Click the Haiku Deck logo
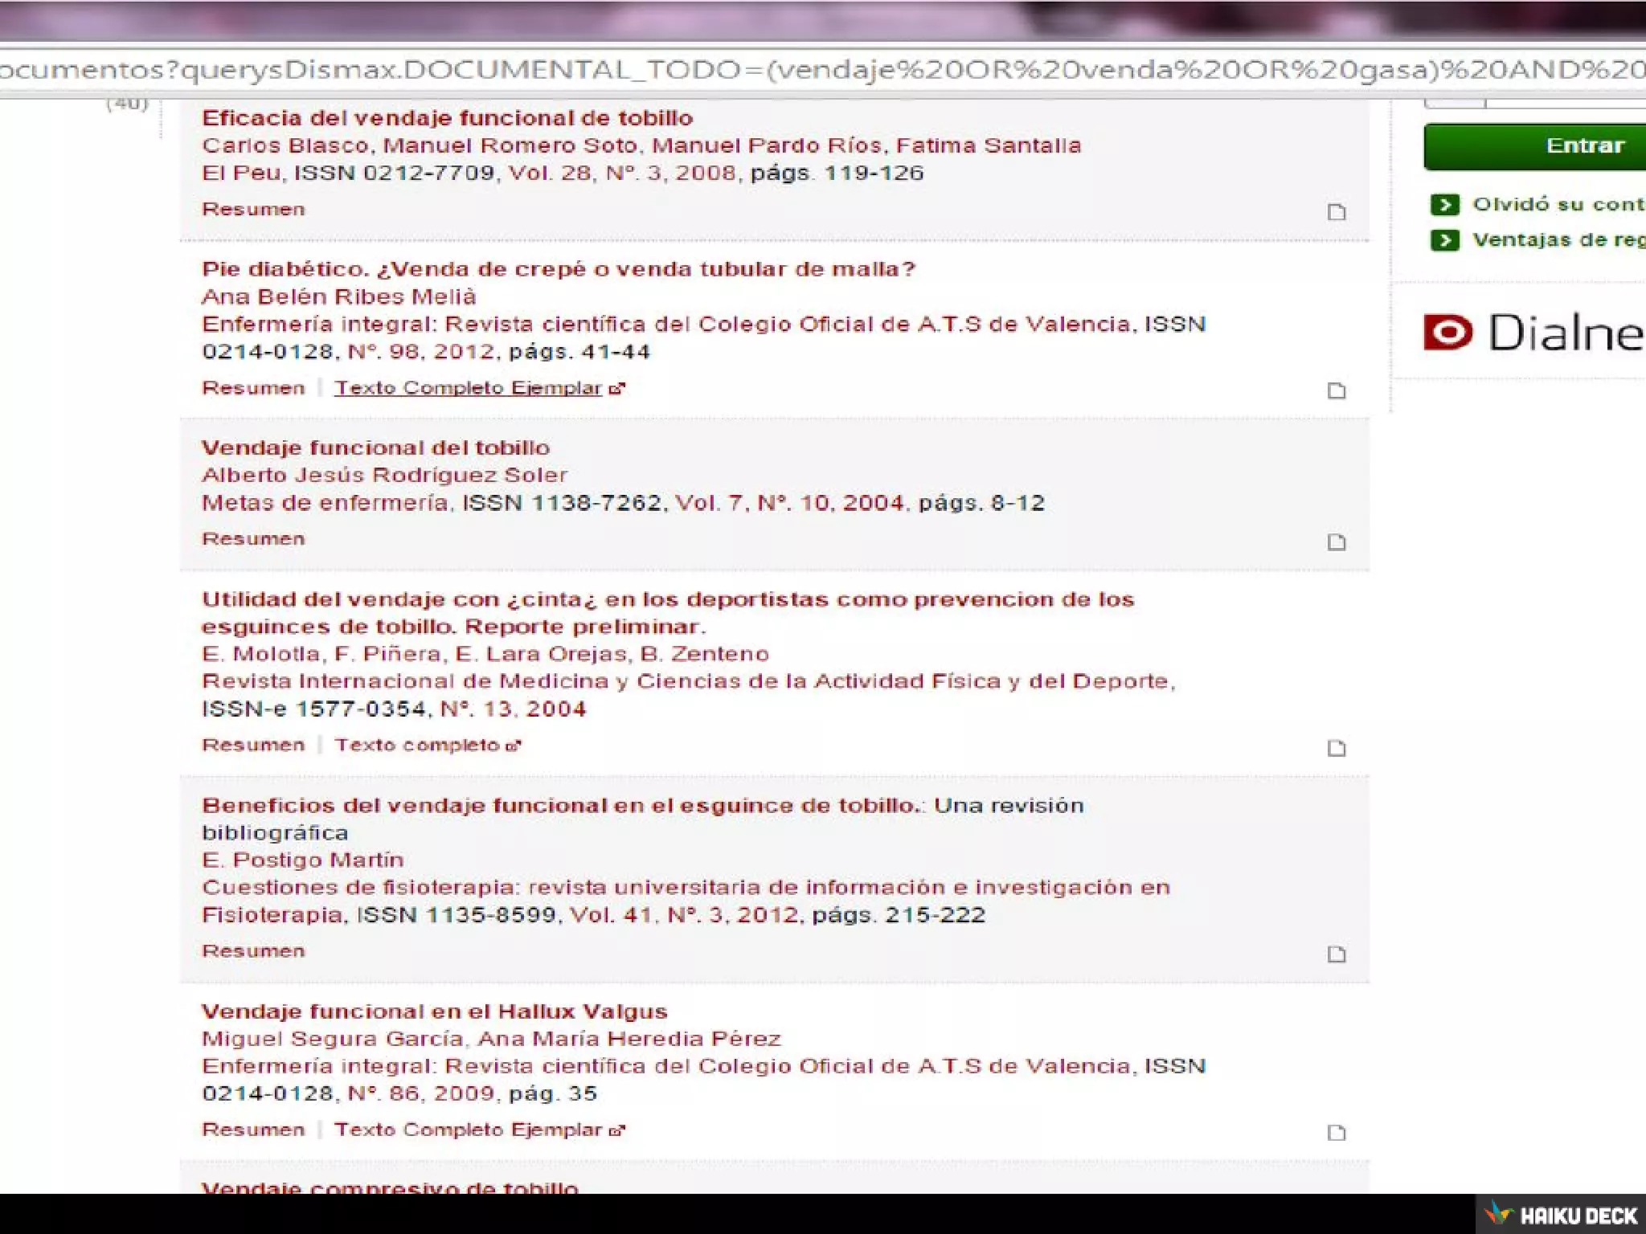 [1561, 1215]
